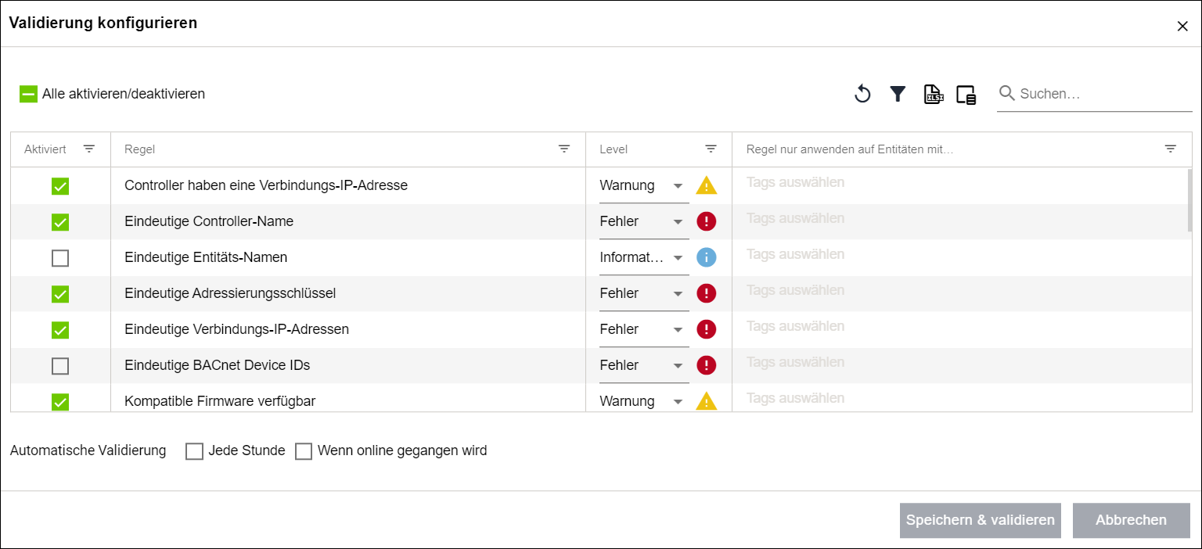
Task: Enable Eindeutige Entitäts-Namen rule
Action: coord(60,258)
